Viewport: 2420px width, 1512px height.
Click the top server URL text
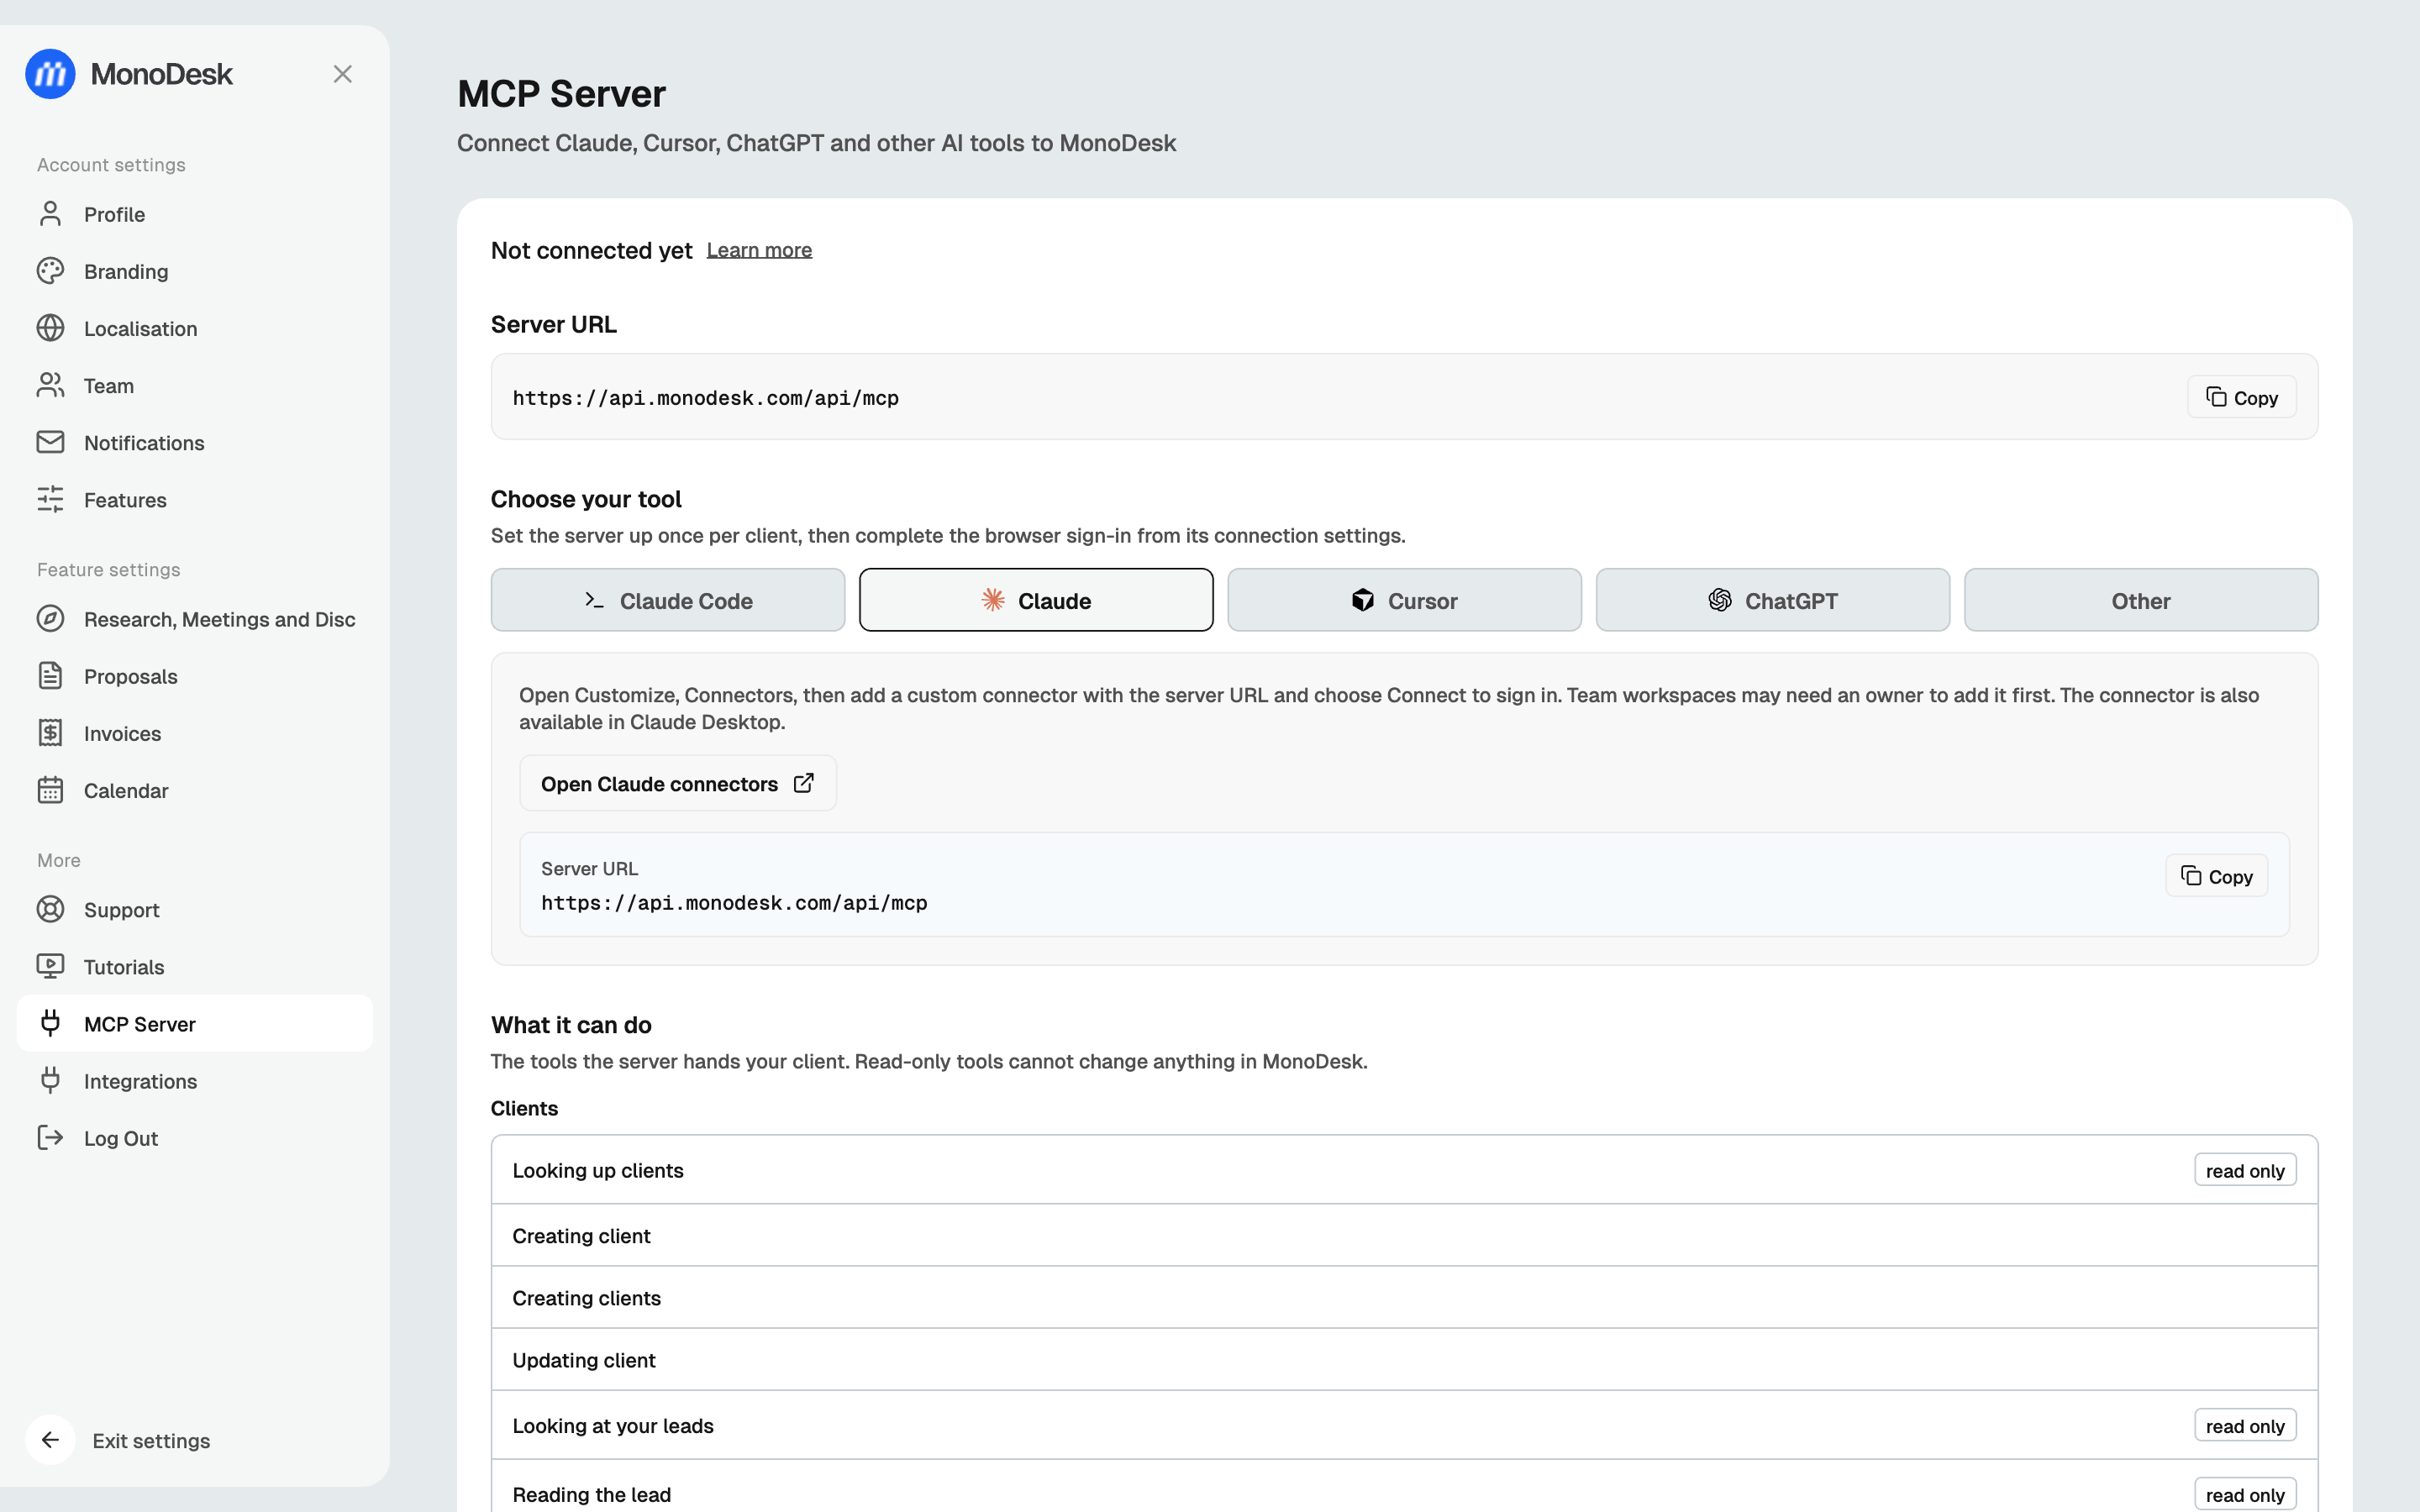(705, 398)
